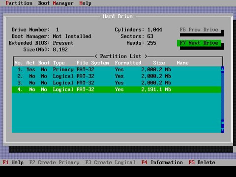
Task: Open the Partition menu
Action: coord(19,3)
